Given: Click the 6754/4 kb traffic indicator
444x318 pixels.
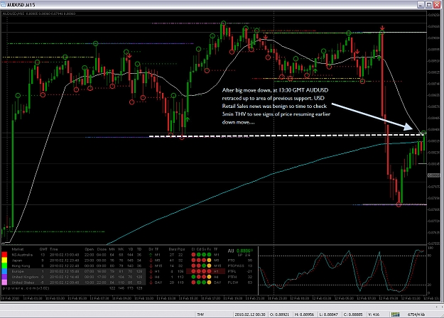Looking at the screenshot, I should click(416, 314).
